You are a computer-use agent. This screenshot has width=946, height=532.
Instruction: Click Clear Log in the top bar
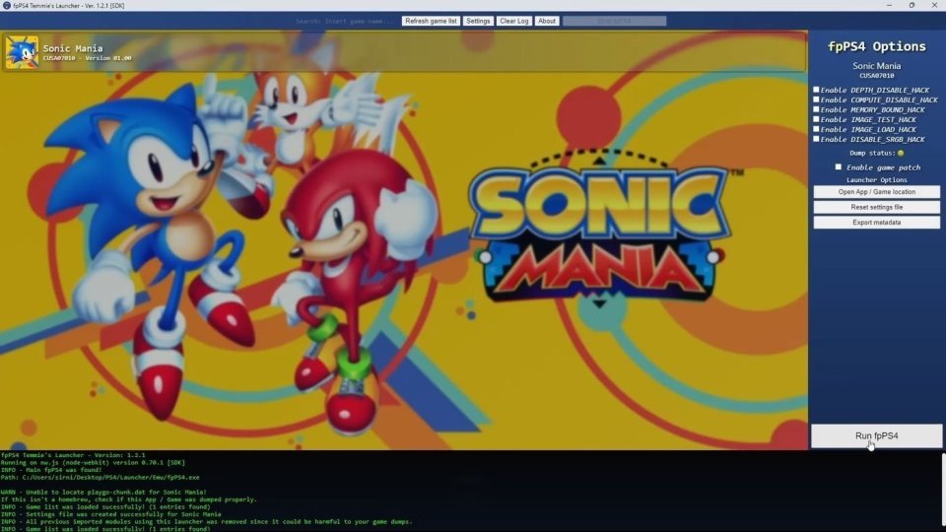click(x=513, y=21)
